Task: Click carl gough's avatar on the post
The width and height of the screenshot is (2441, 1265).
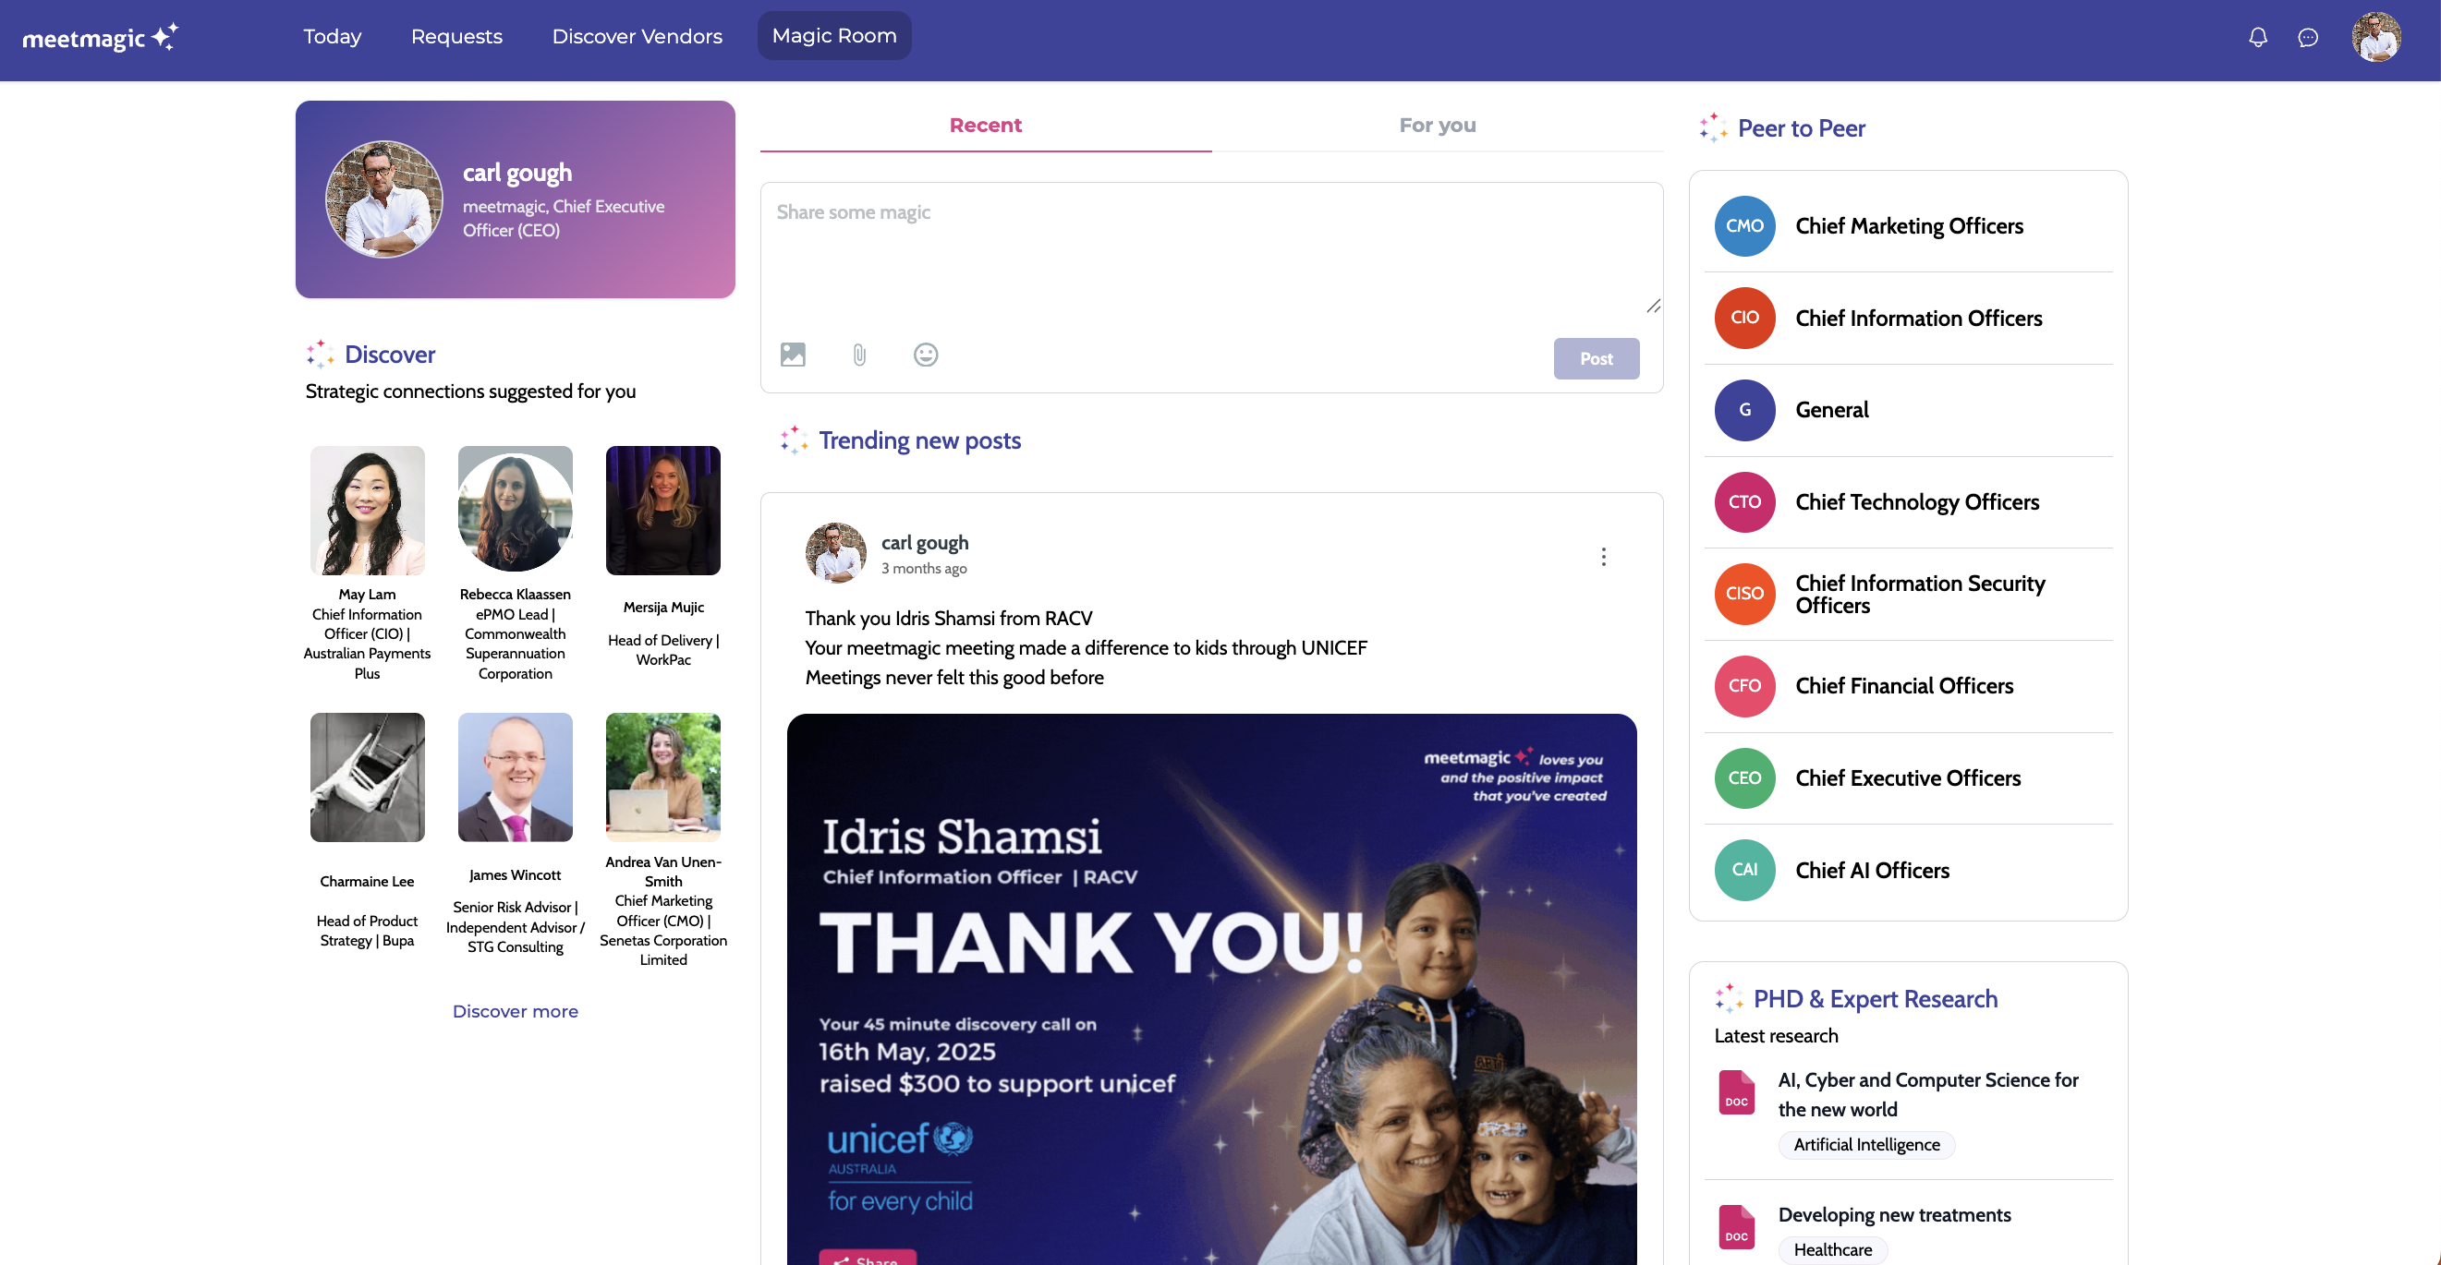Action: pyautogui.click(x=836, y=553)
